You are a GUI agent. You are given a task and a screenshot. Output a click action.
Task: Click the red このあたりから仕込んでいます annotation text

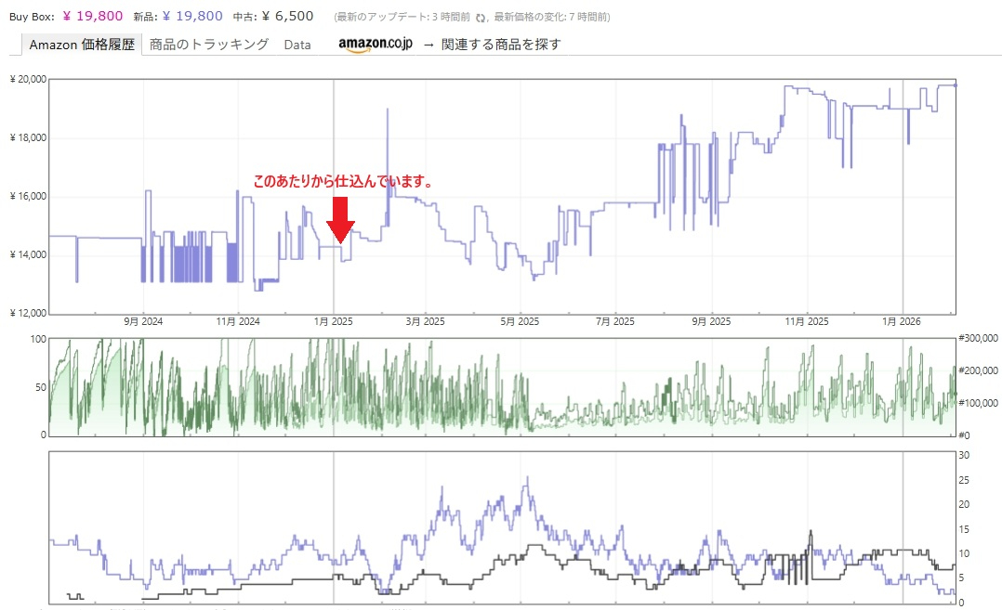pos(345,182)
